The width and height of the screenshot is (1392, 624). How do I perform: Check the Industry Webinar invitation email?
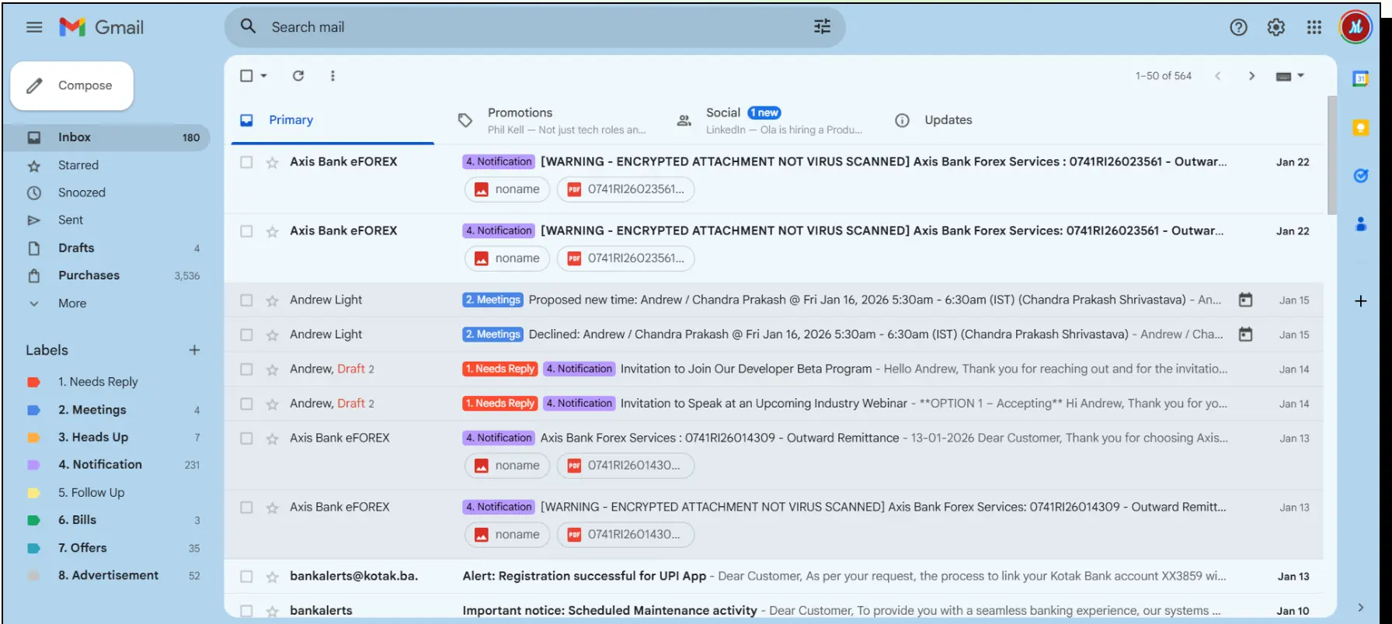(246, 404)
